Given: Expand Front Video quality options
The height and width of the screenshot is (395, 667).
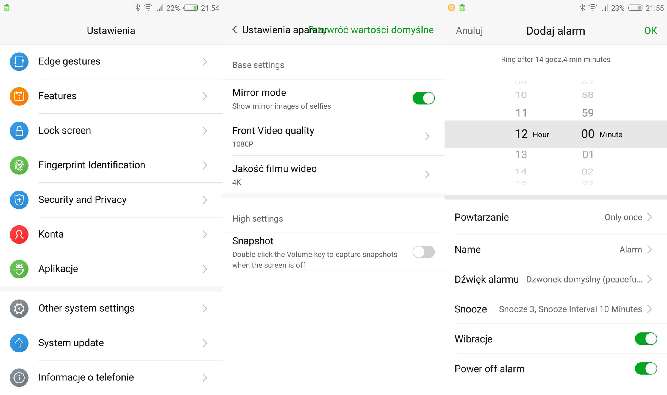Looking at the screenshot, I should (x=333, y=136).
